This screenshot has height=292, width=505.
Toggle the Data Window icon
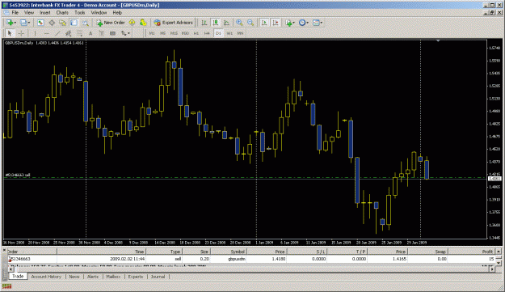[52, 23]
